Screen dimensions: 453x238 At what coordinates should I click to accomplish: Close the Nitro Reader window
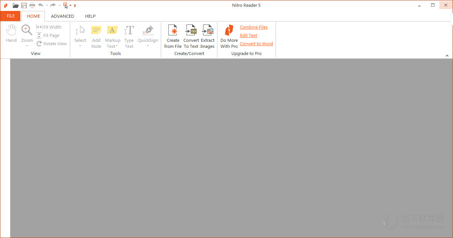click(x=446, y=5)
